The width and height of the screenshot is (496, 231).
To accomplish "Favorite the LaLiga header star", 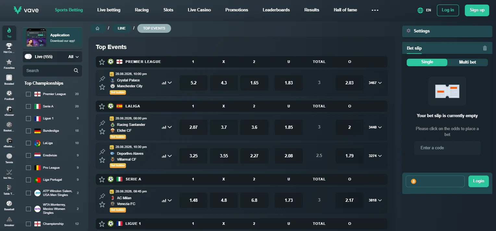I will click(102, 106).
